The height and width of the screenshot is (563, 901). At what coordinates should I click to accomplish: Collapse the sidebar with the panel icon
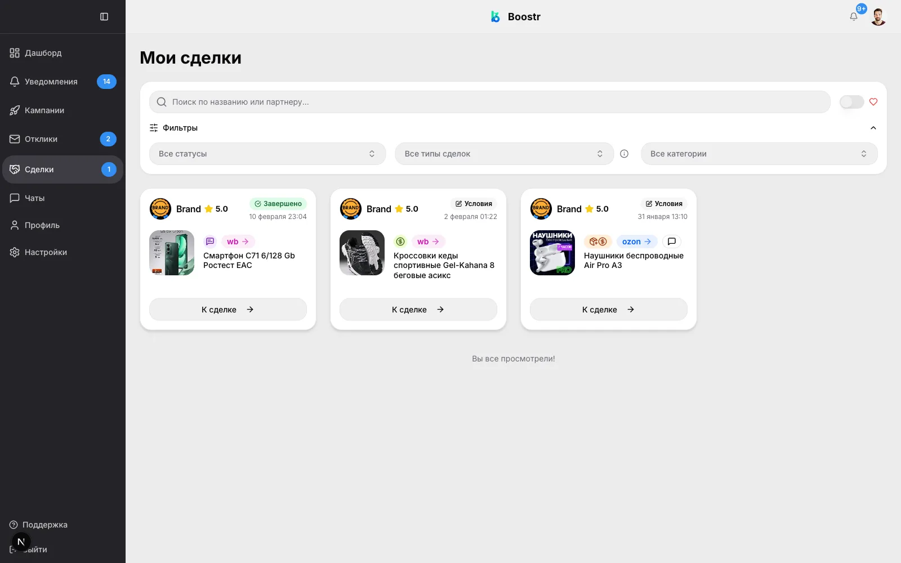[104, 17]
